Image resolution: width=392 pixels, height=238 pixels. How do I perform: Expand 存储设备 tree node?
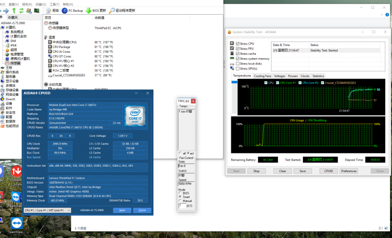pyautogui.click(x=12, y=90)
